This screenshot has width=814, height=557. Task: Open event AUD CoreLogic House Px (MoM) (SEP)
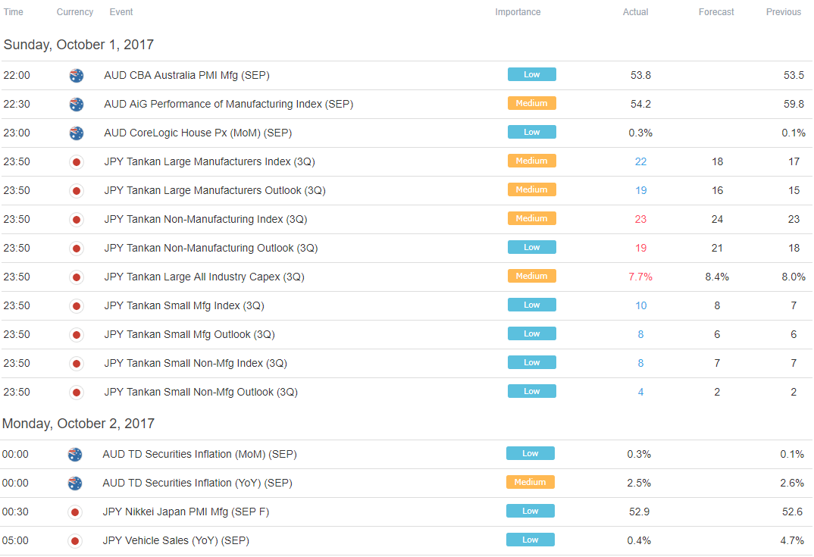click(198, 133)
